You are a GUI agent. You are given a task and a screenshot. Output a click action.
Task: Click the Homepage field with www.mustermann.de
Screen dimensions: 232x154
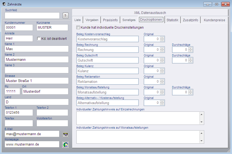tap(32, 144)
